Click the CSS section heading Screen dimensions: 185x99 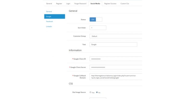tap(71, 84)
